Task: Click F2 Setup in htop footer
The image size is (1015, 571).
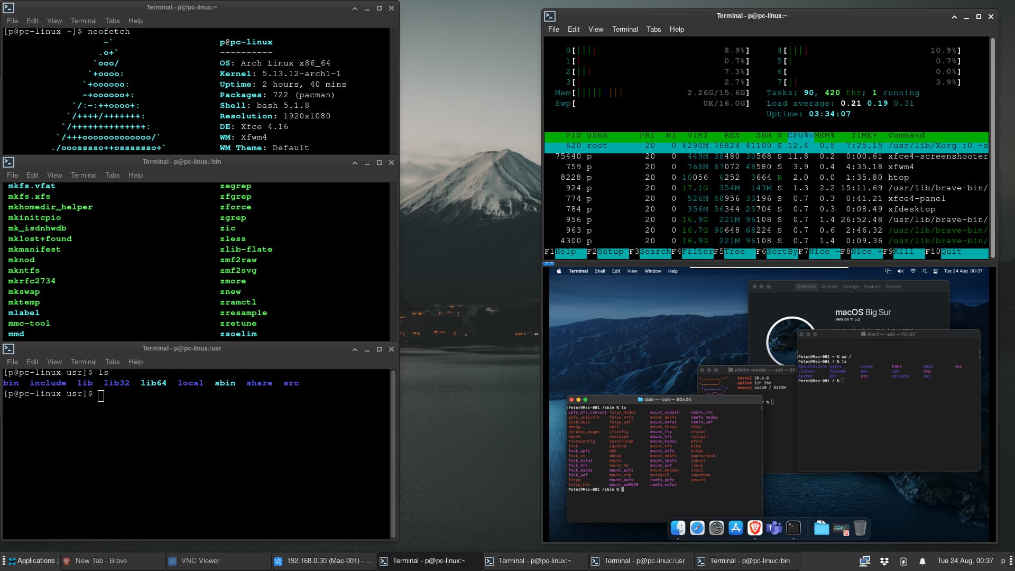Action: 608,252
